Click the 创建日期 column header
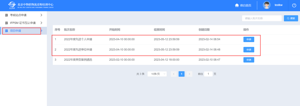The image size is (300, 106). 204,30
